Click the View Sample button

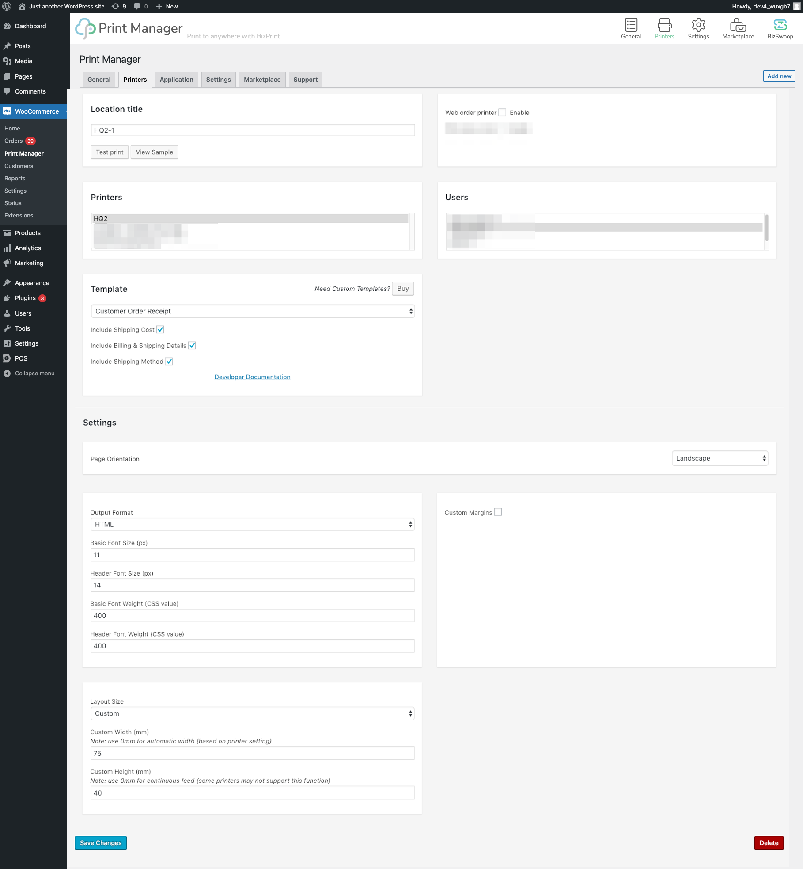pos(155,152)
